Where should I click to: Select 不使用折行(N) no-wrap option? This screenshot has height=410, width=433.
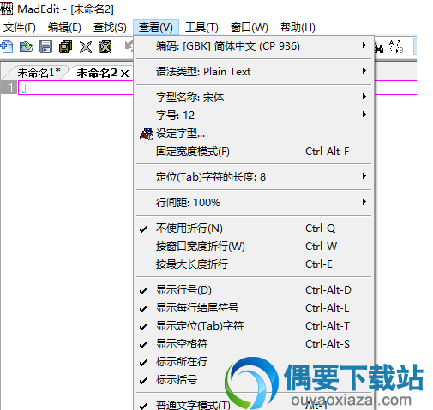(254, 229)
